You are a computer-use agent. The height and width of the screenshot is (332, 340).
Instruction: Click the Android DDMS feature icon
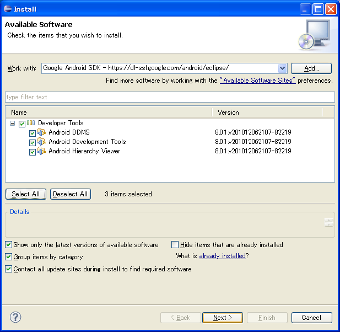click(x=41, y=133)
